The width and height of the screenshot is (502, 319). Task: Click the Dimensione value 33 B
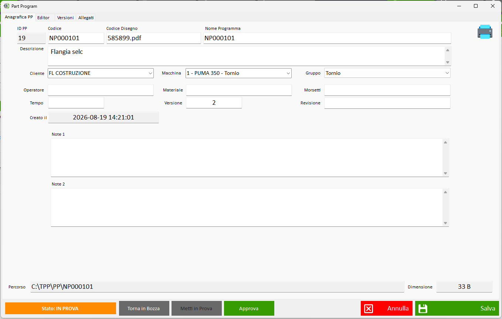coord(464,287)
